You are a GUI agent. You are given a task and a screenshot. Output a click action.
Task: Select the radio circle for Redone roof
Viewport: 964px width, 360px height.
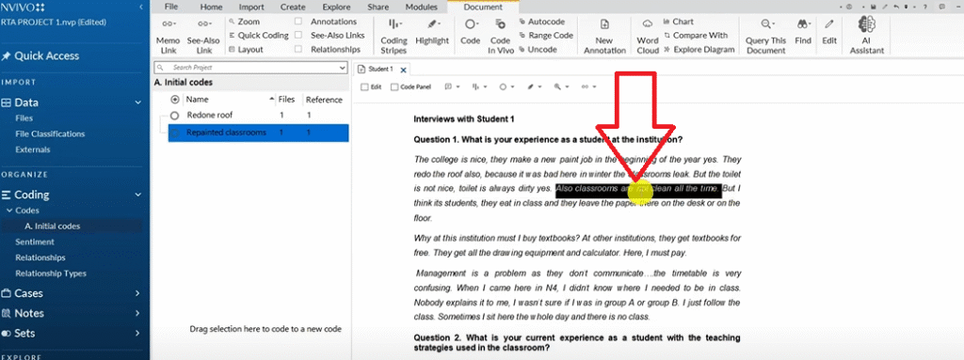tap(174, 116)
